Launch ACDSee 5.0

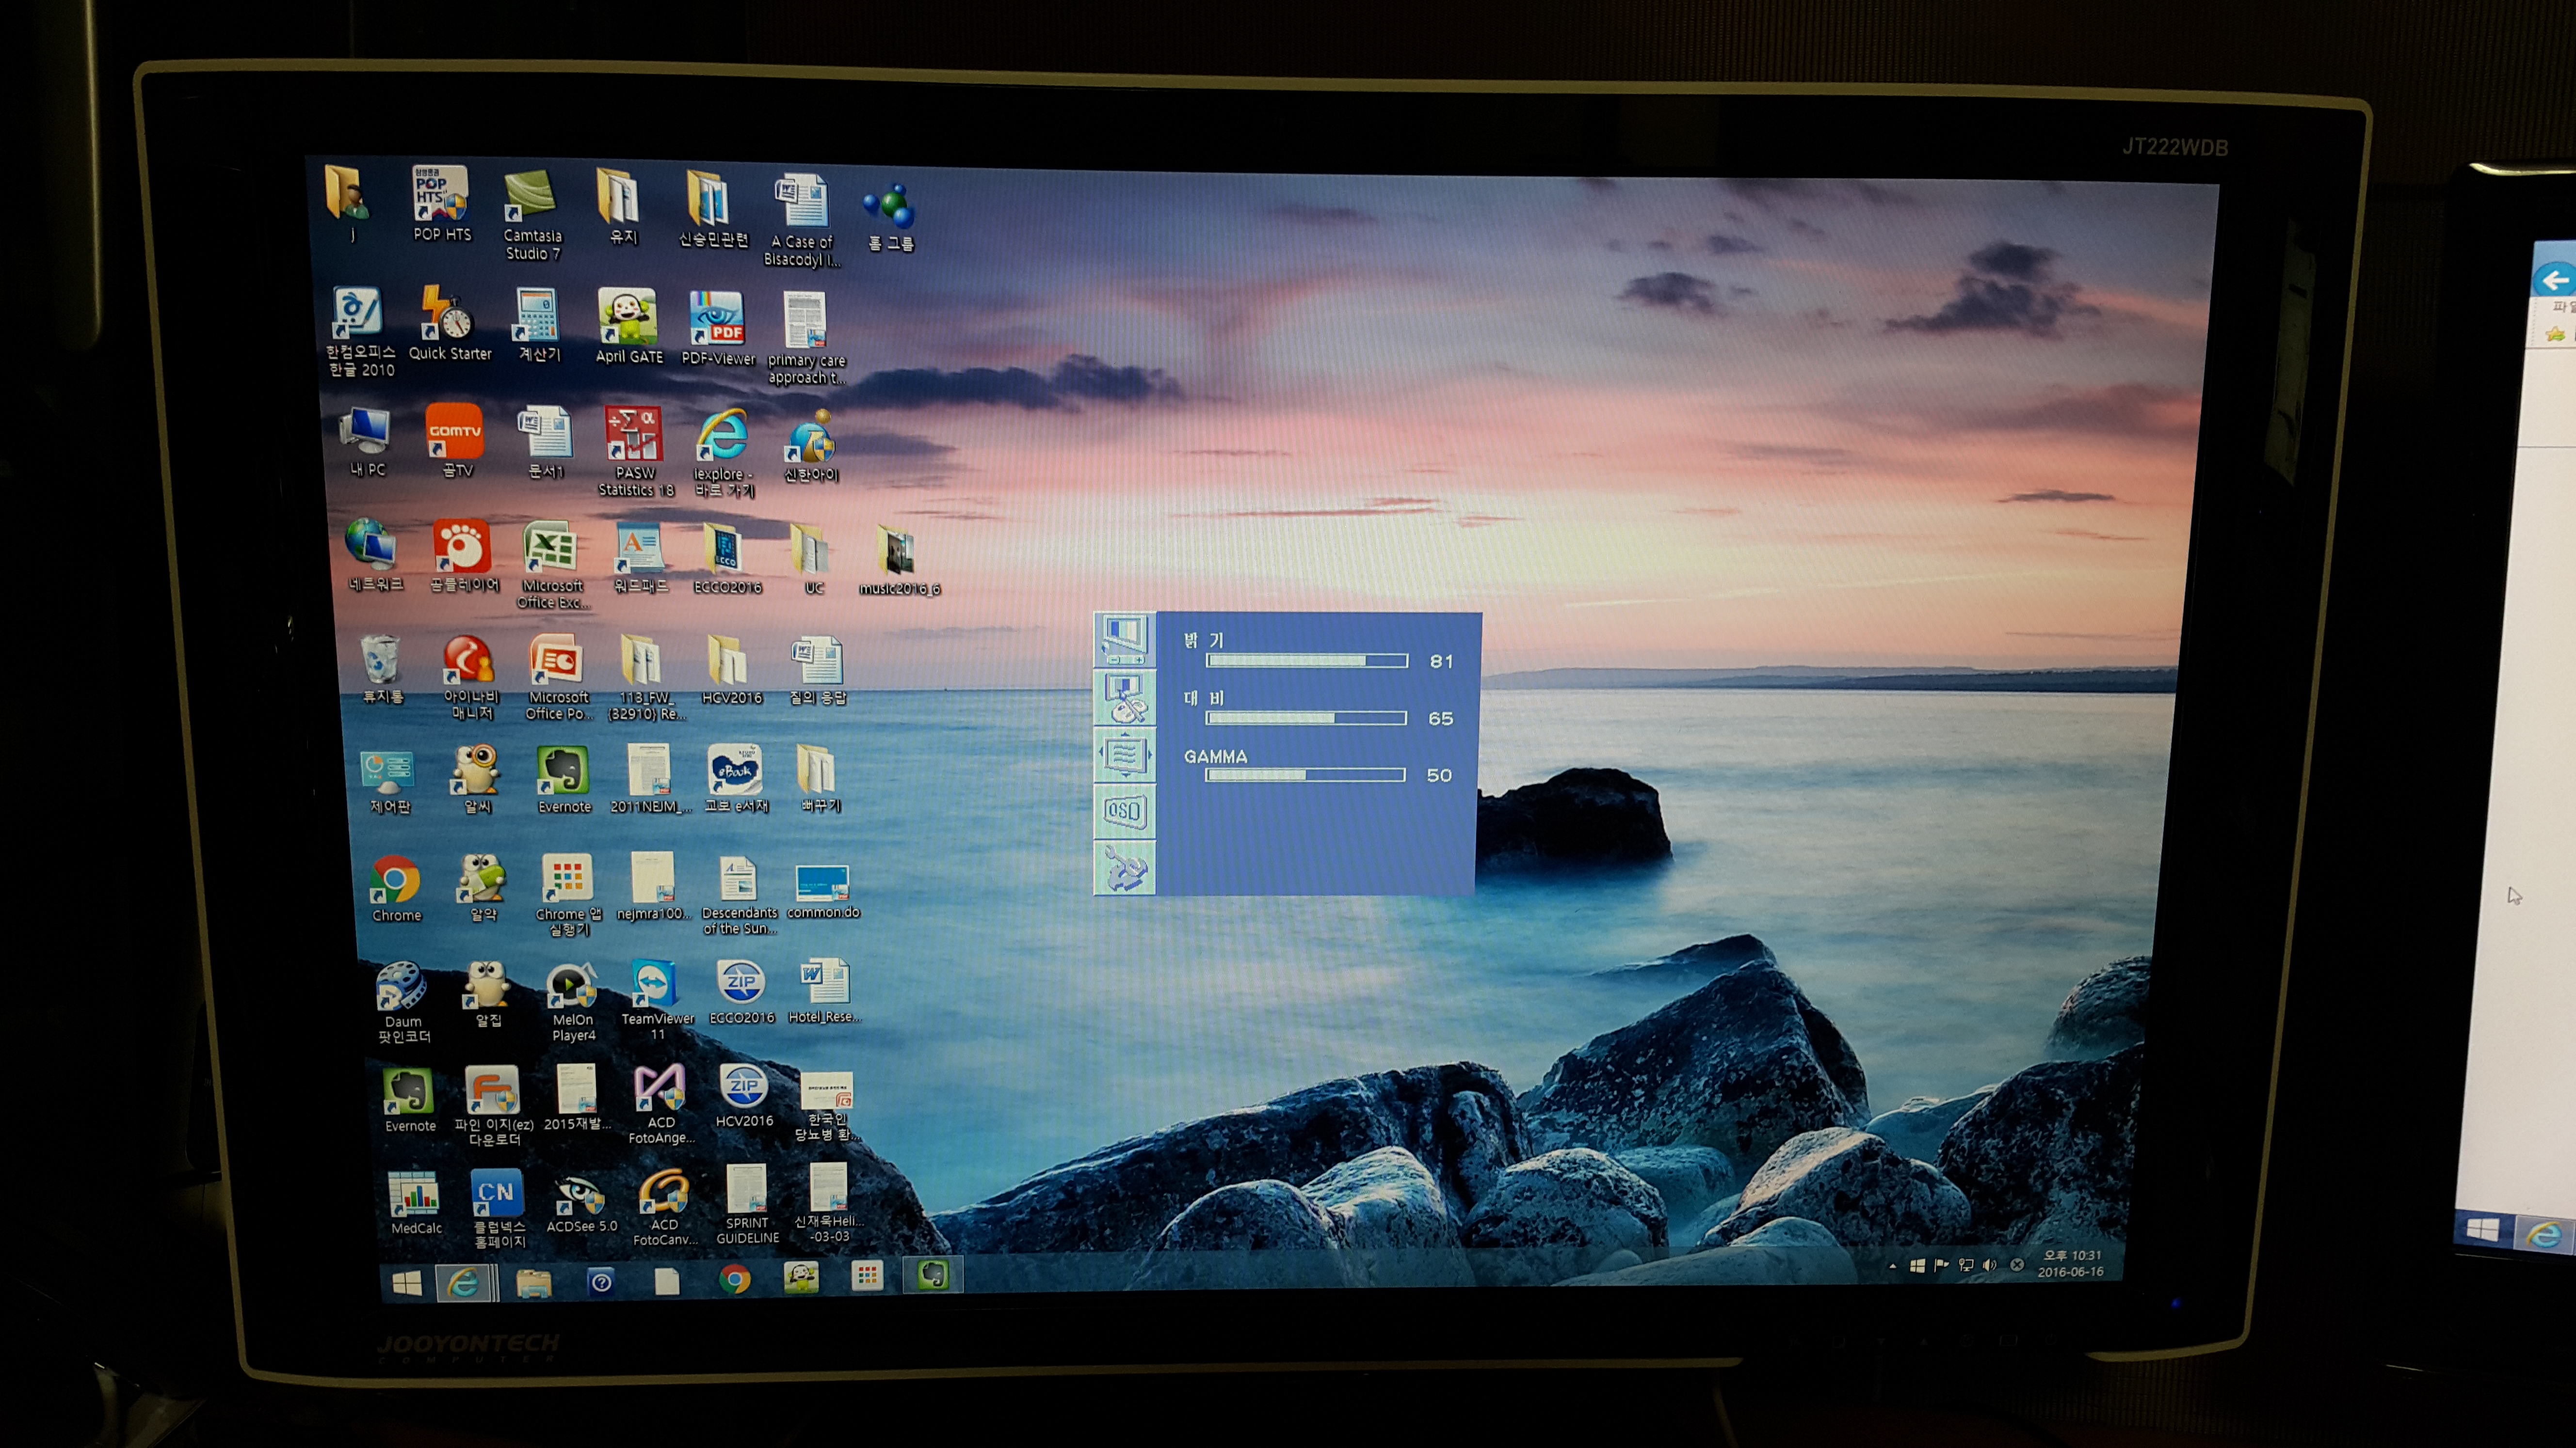581,1202
